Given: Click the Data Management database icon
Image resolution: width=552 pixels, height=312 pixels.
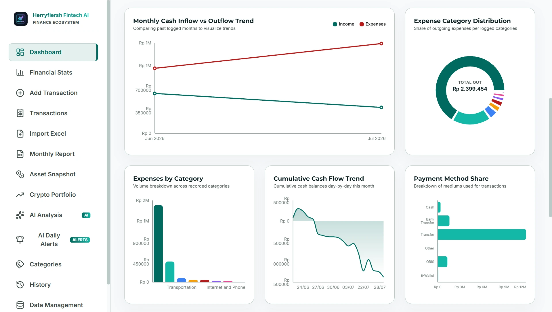Looking at the screenshot, I should [20, 305].
